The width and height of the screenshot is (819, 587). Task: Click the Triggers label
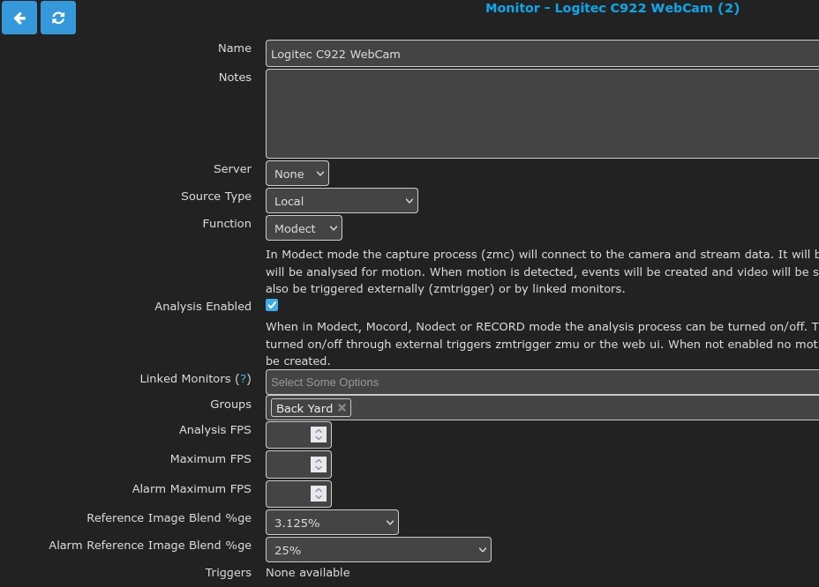coord(228,573)
